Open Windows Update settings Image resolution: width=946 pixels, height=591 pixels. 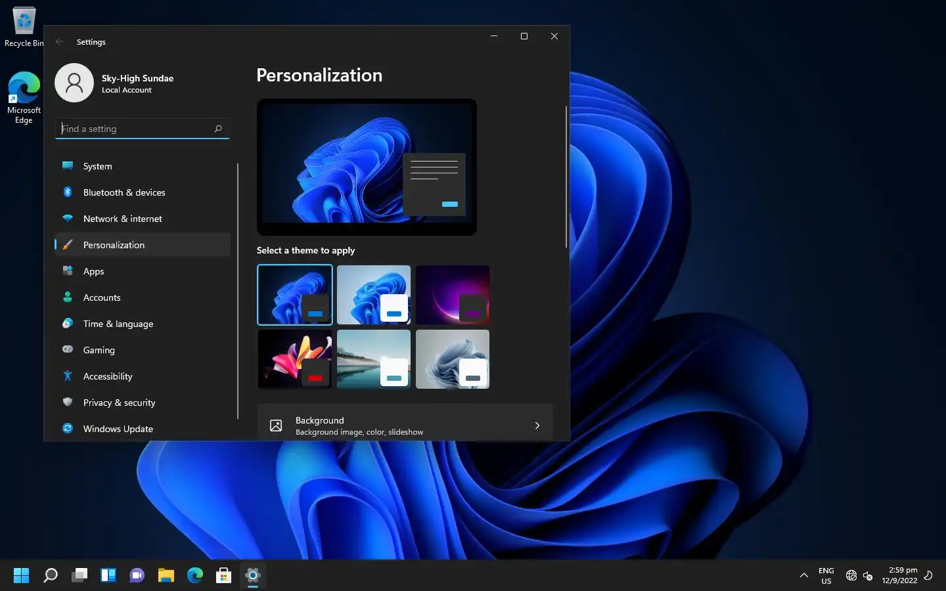click(143, 429)
